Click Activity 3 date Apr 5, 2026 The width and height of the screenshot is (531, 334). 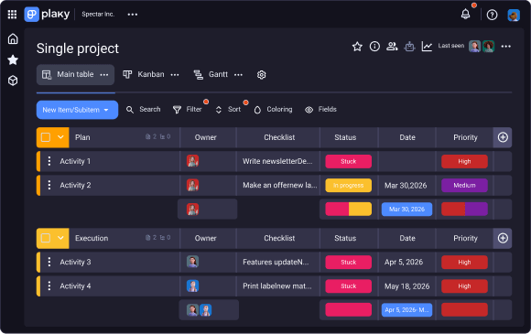pos(404,262)
